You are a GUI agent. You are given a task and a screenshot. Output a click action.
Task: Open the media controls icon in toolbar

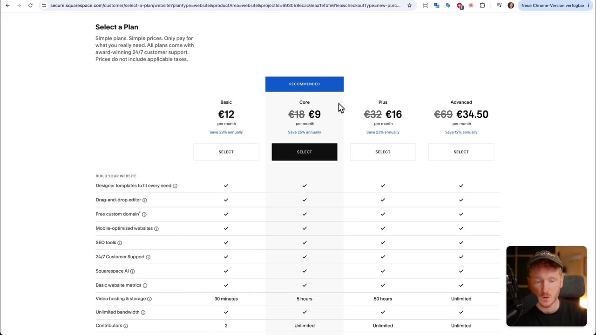click(x=499, y=6)
